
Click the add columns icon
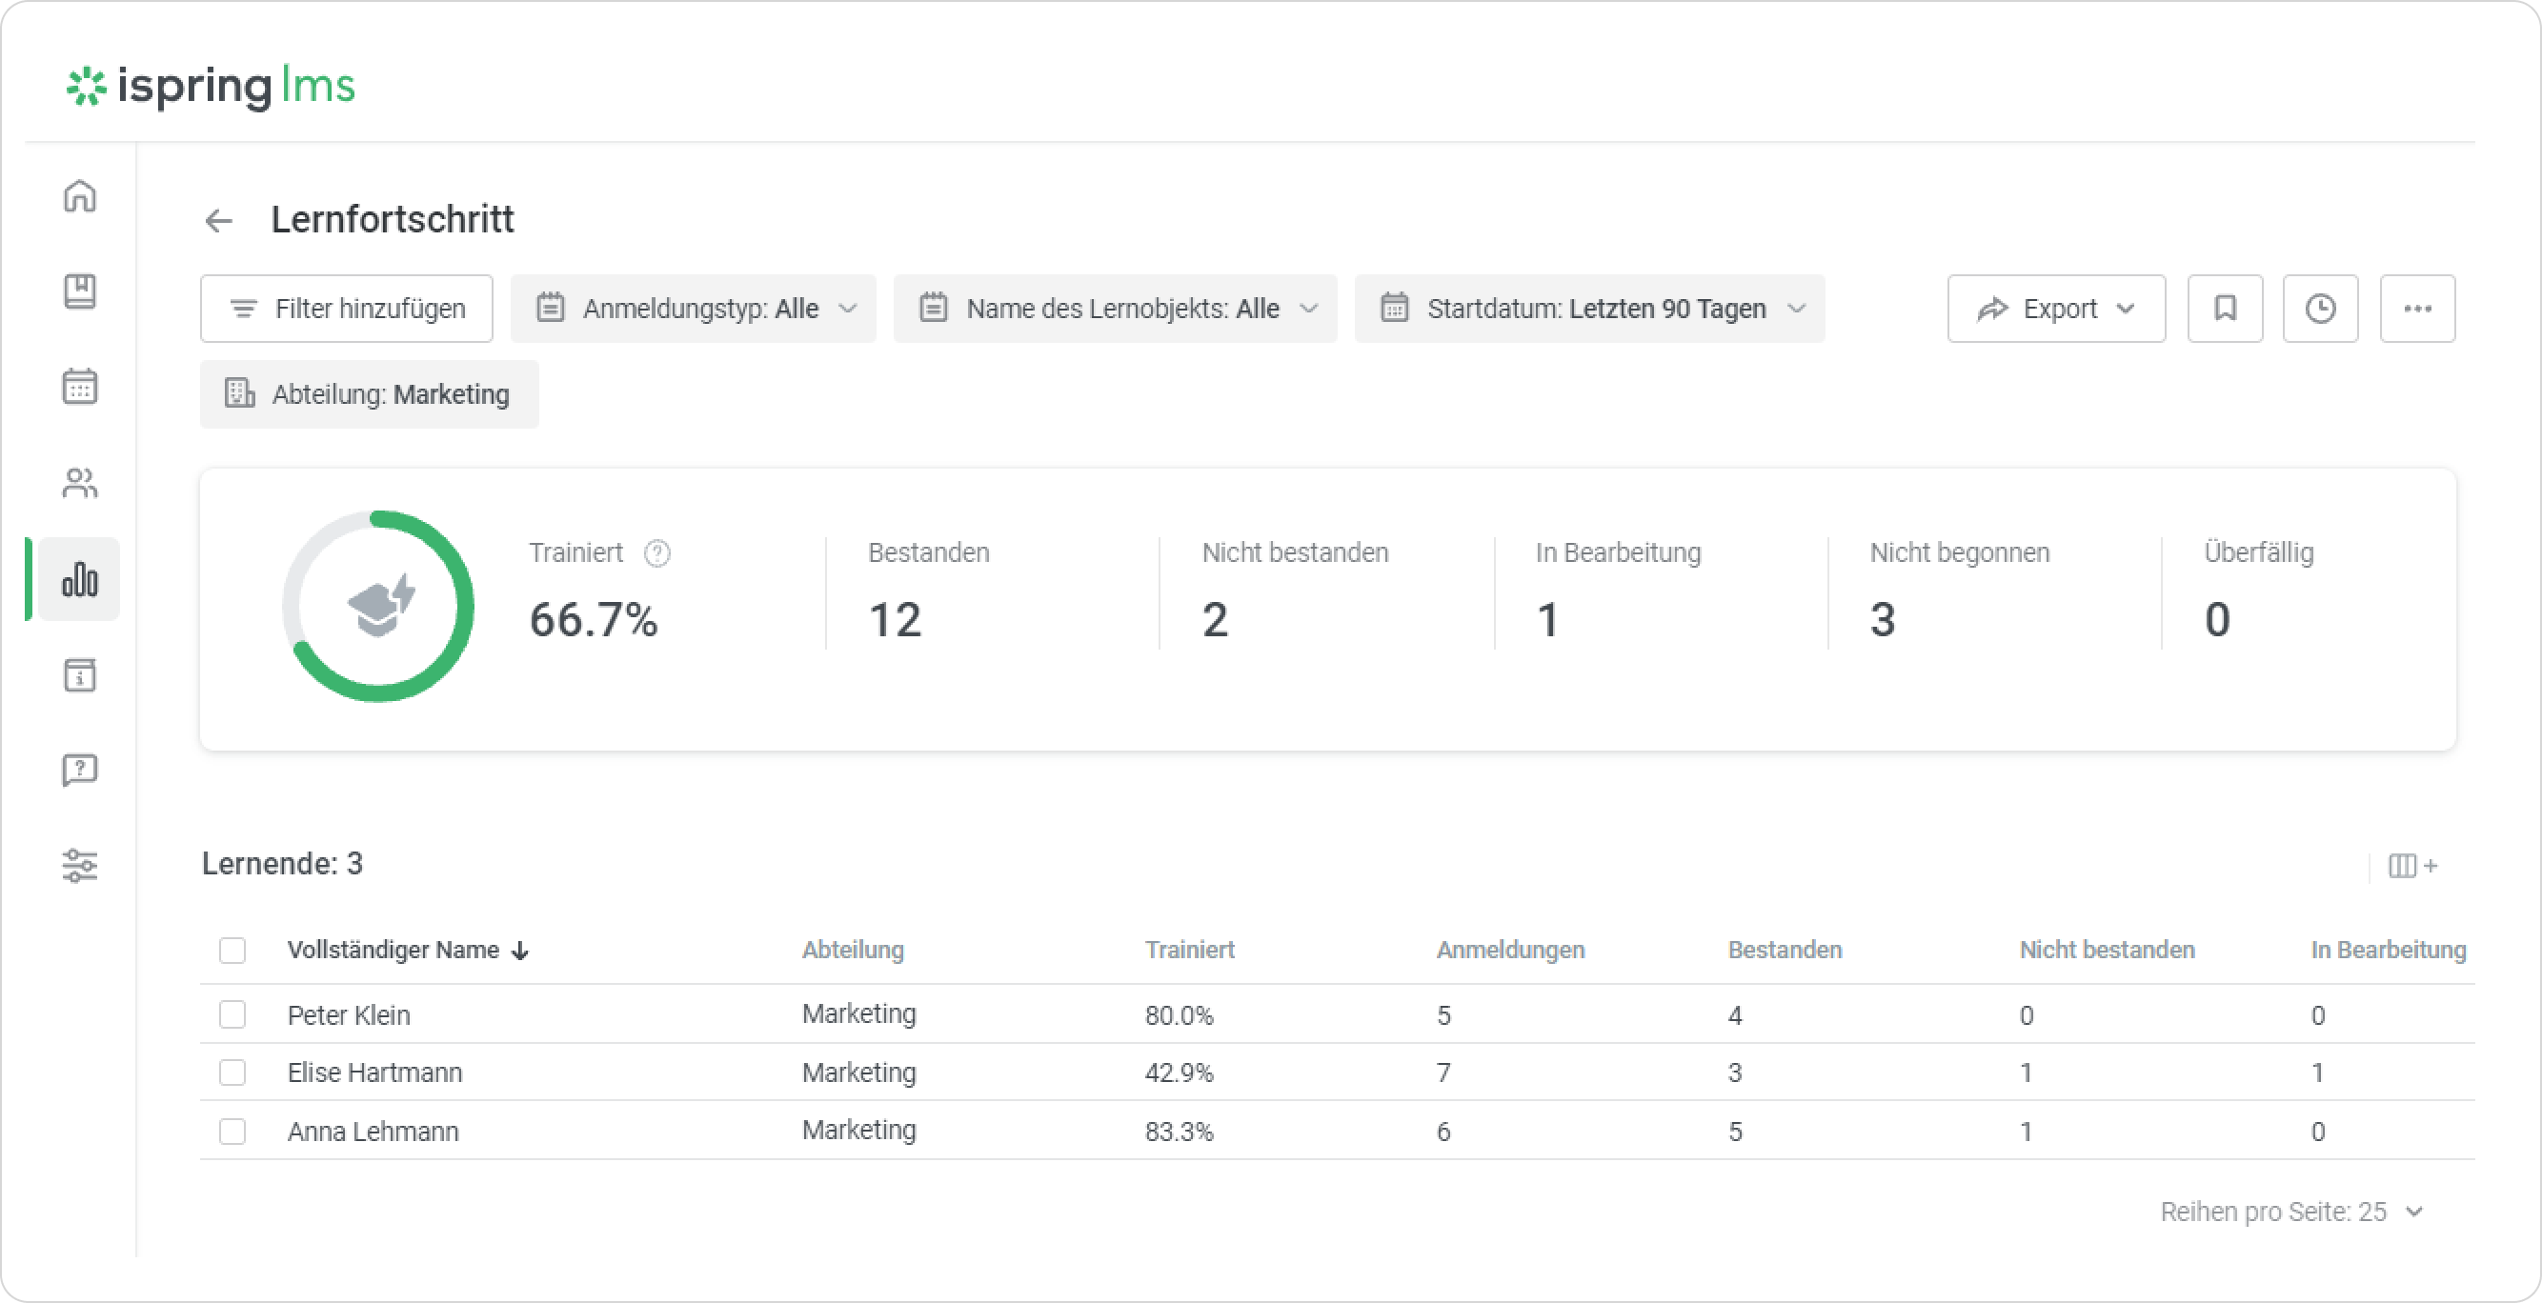coord(2412,865)
